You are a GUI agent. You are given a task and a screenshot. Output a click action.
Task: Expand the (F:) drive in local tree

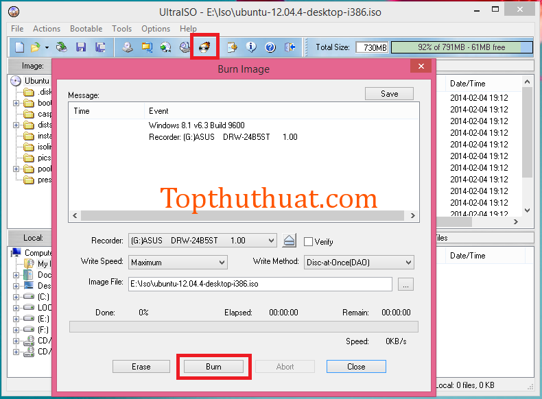coord(16,330)
